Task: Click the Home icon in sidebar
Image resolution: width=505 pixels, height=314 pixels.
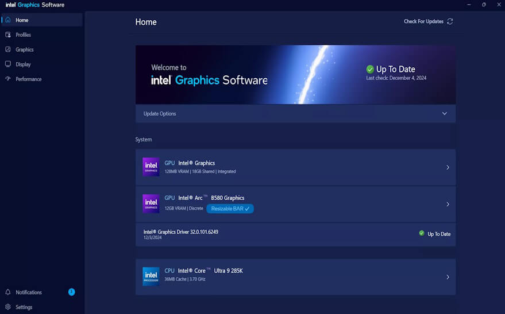Action: pyautogui.click(x=8, y=20)
